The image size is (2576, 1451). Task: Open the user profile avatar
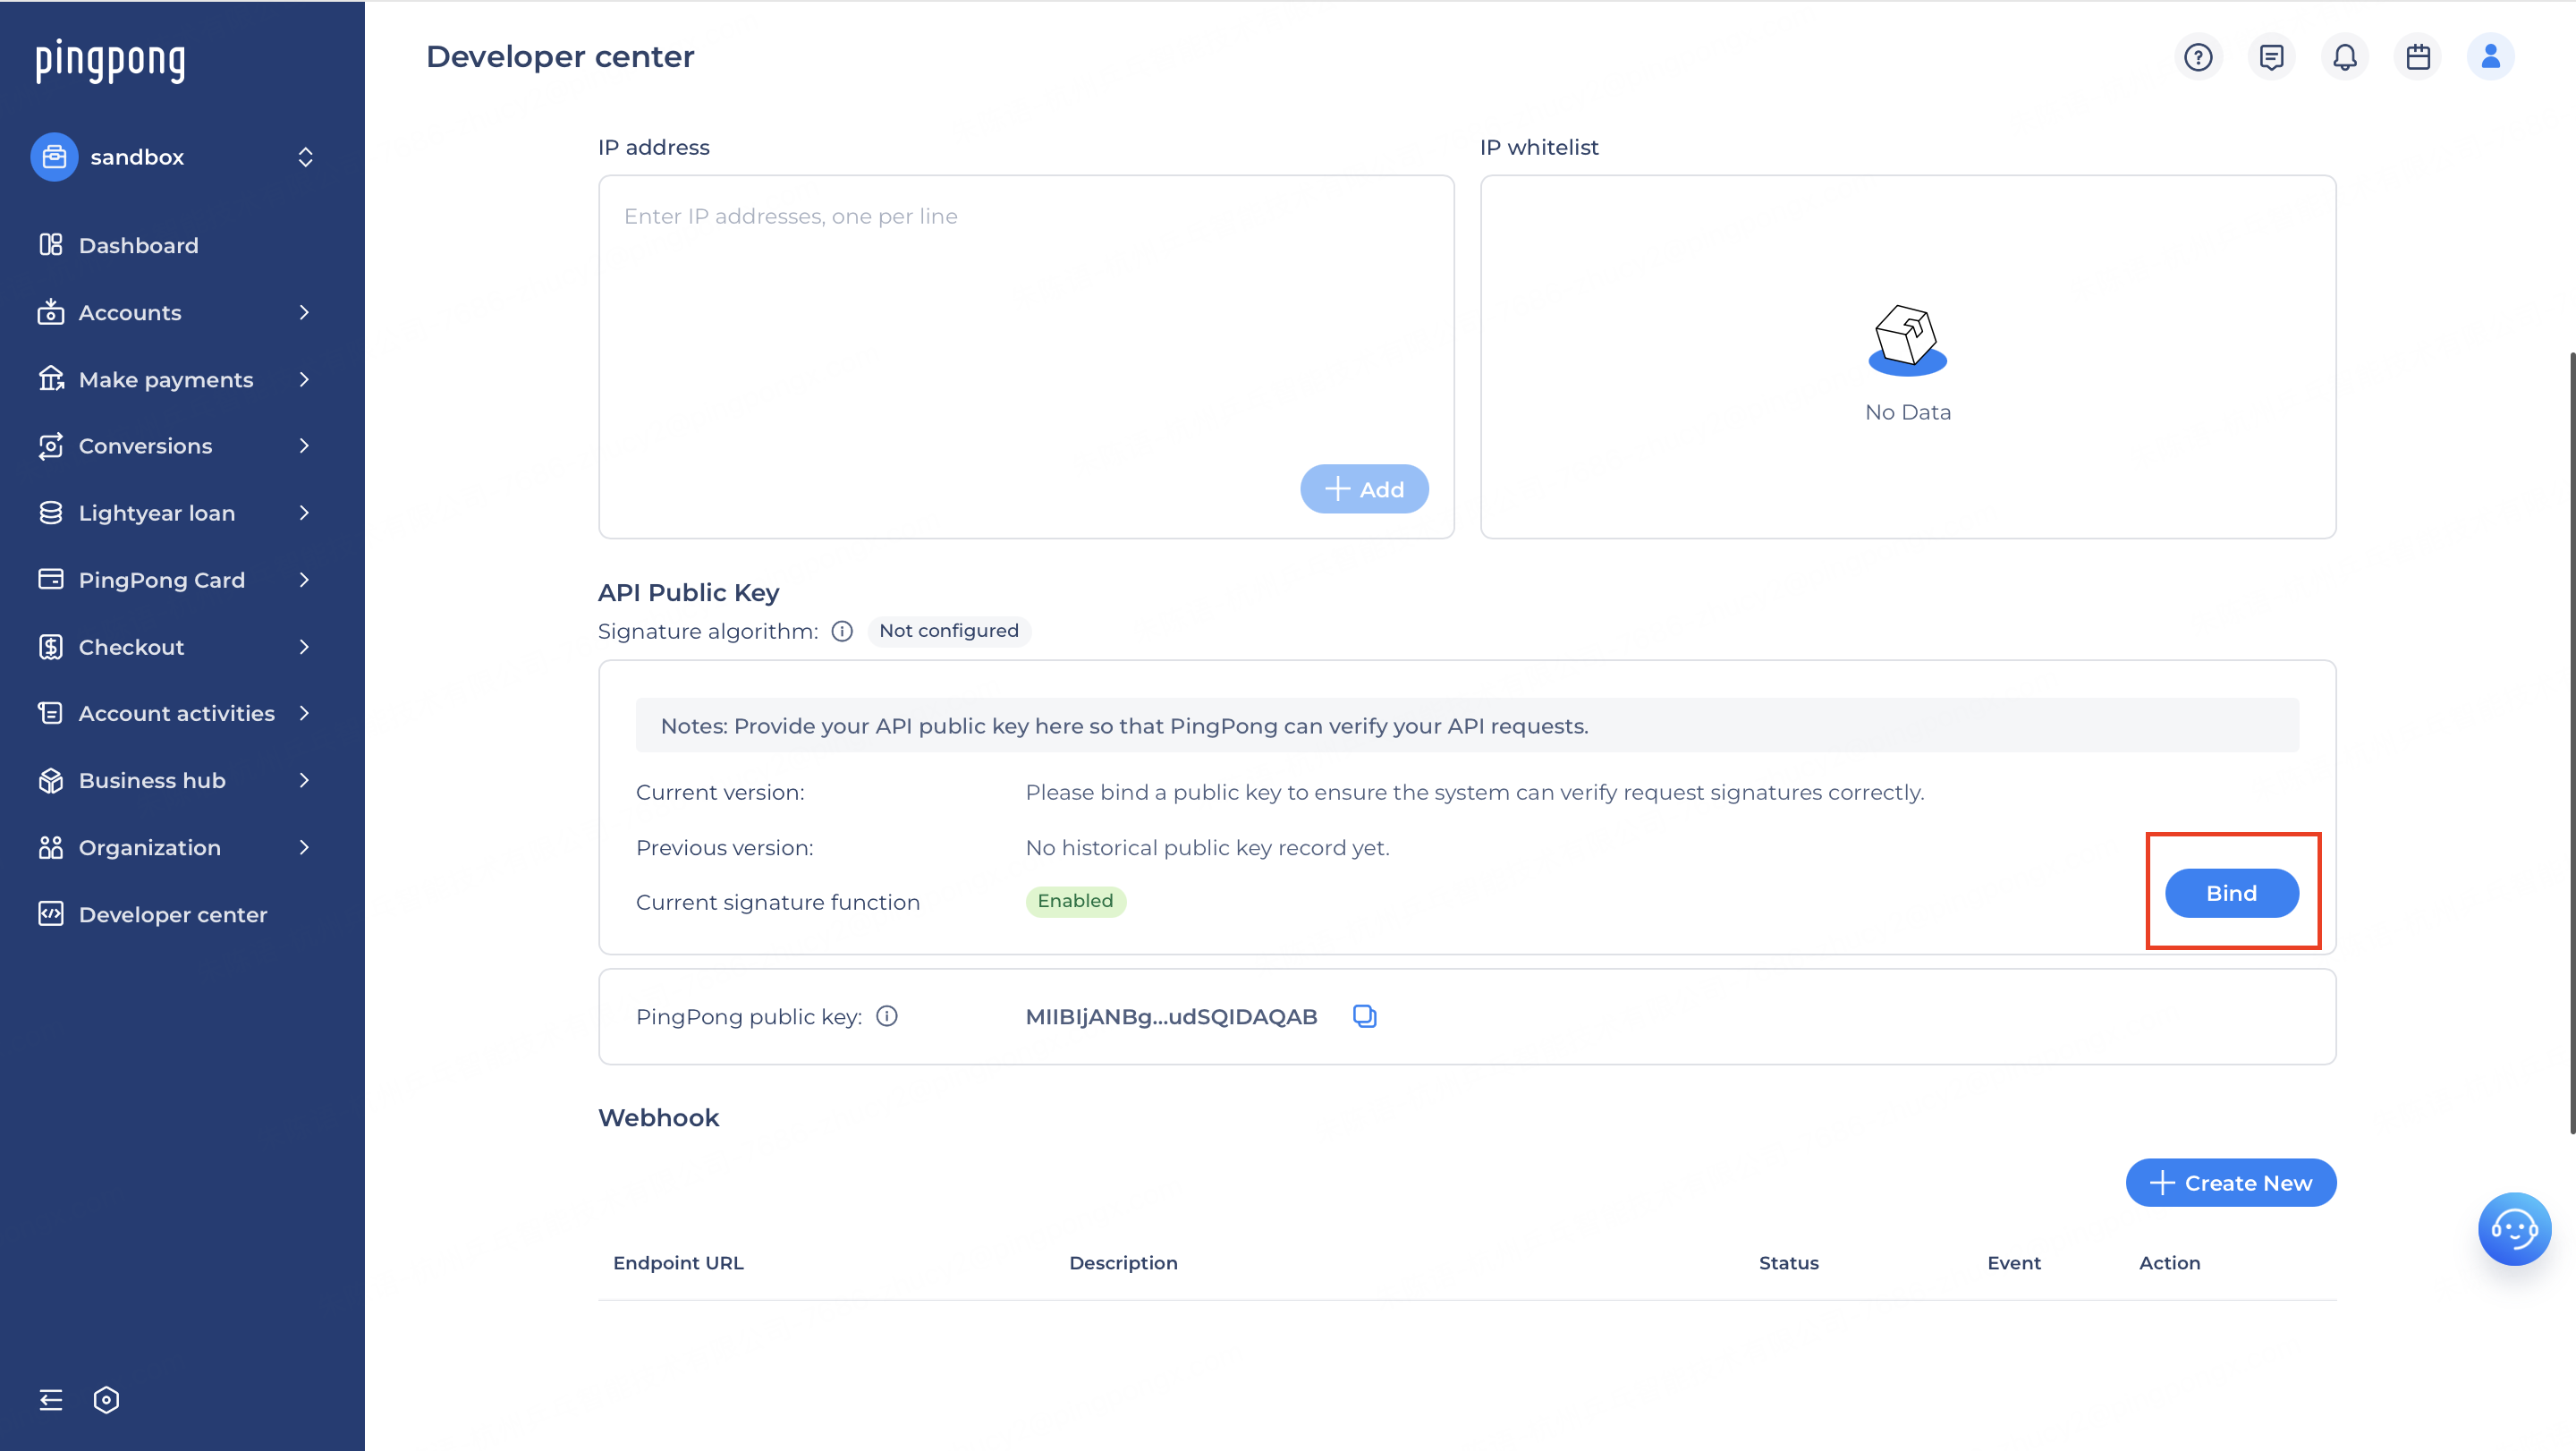click(x=2491, y=57)
